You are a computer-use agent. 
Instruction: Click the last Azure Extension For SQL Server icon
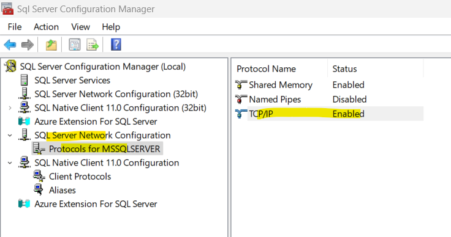[x=24, y=204]
